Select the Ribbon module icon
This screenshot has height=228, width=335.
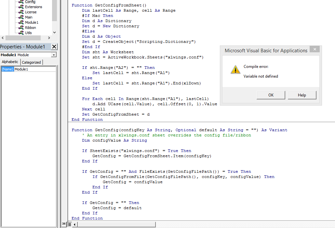(x=21, y=28)
